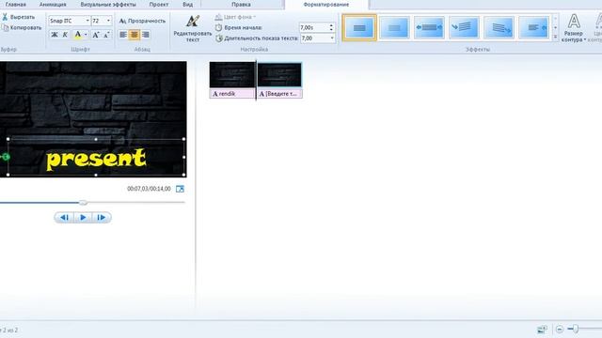Decrease start time with the down stepper
The height and width of the screenshot is (338, 602).
pos(331,30)
